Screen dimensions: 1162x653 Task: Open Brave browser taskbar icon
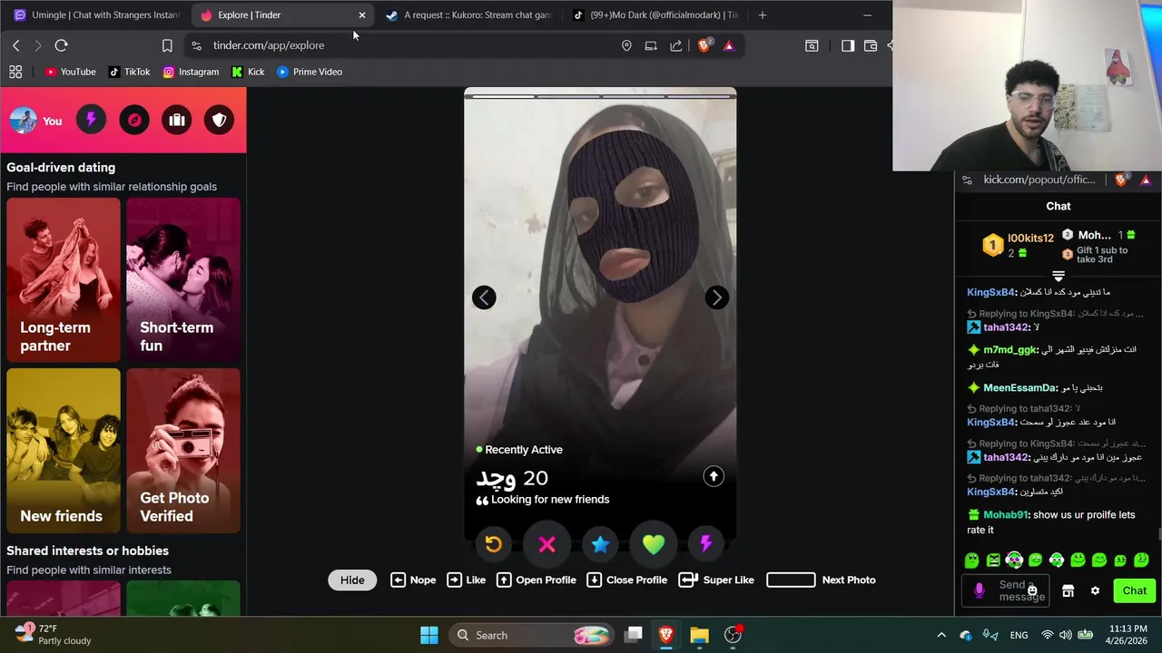click(666, 635)
